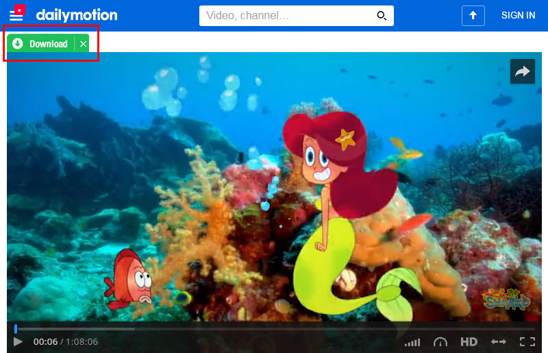Open the playback speed gauge
Viewport: 548px width, 353px height.
[x=440, y=342]
